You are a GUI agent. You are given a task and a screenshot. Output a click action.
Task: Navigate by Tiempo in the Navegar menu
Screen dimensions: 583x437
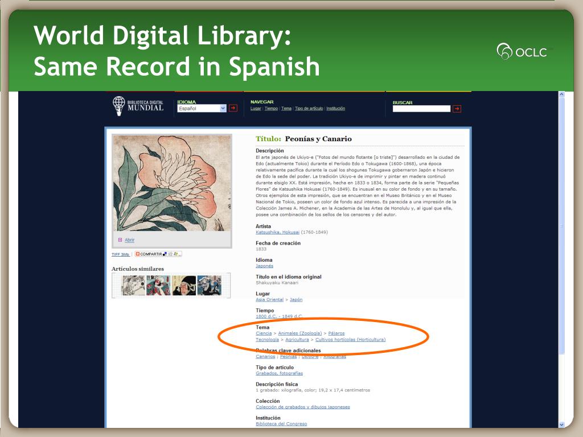tap(271, 109)
